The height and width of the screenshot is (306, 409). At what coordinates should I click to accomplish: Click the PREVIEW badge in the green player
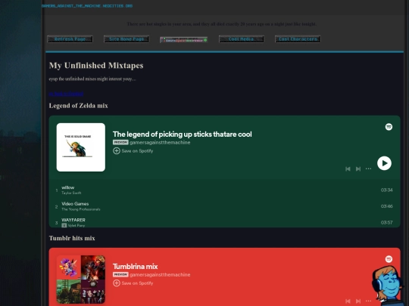click(120, 142)
